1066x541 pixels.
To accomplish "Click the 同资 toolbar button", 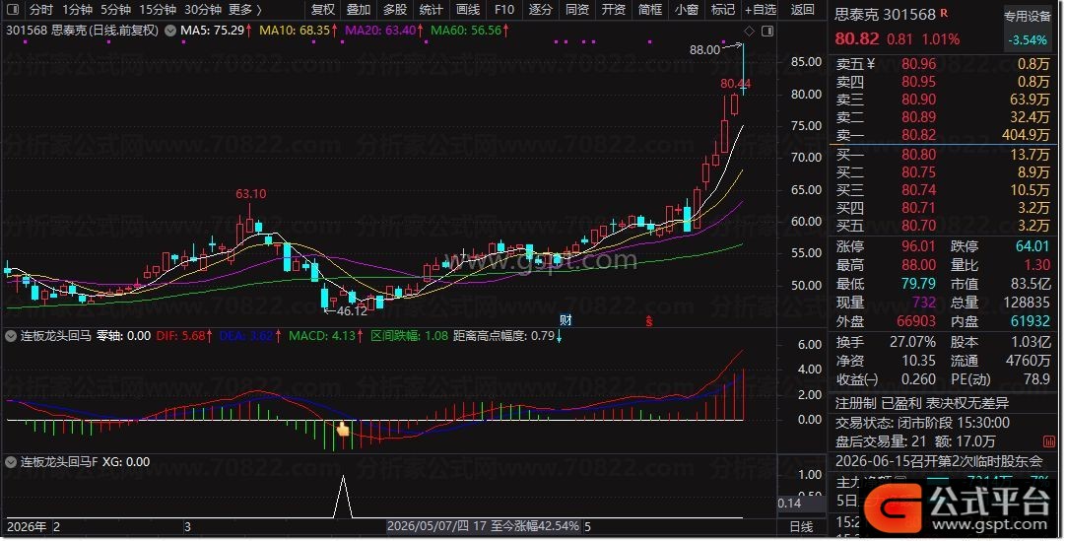I will click(x=577, y=10).
